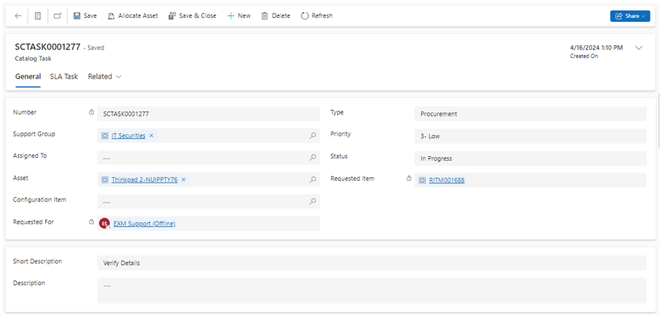The height and width of the screenshot is (320, 661).
Task: Click the Asset field search icon
Action: point(313,179)
